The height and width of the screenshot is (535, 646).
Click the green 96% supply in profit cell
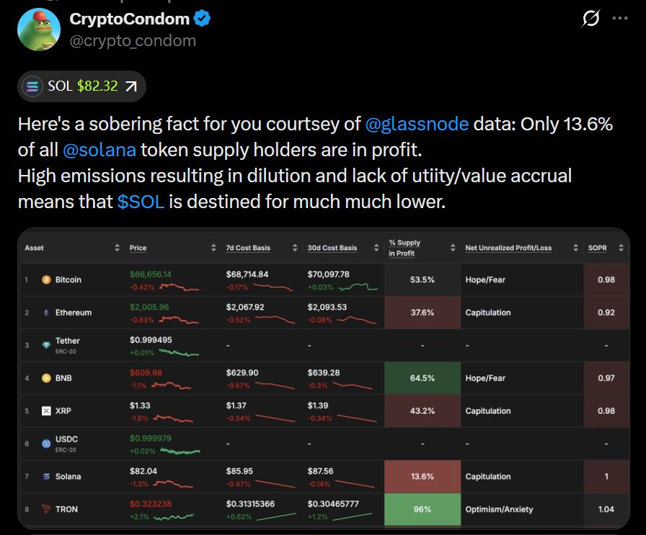coord(422,509)
